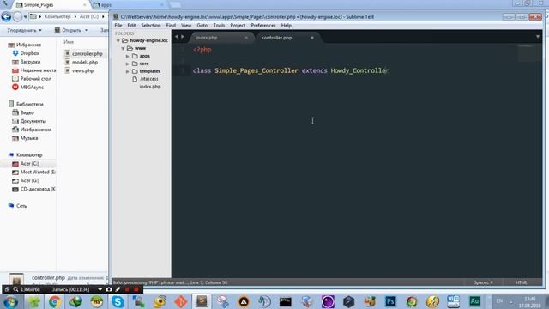Open the Открыть button dropdown arrow
The width and height of the screenshot is (549, 309).
pyautogui.click(x=87, y=31)
